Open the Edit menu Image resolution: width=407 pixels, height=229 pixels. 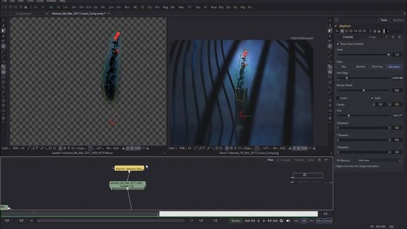[12, 1]
